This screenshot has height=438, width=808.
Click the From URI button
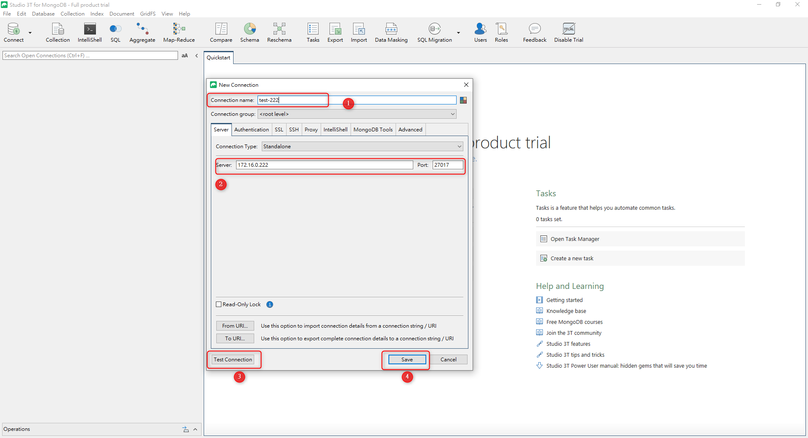click(x=235, y=326)
